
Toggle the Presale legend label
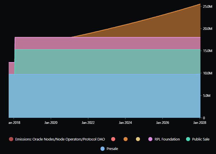click(112, 149)
